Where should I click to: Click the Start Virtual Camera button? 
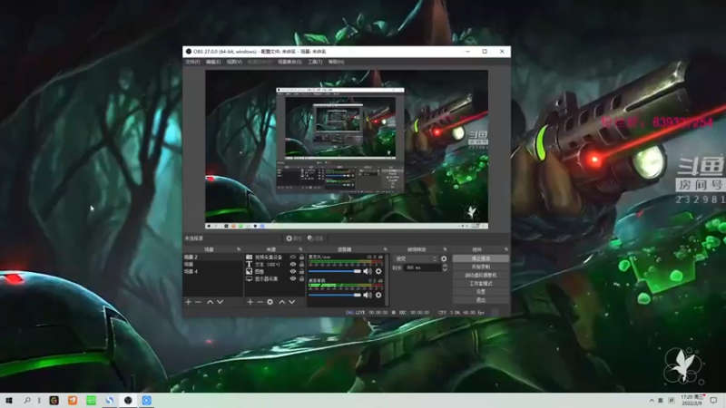[x=481, y=276]
